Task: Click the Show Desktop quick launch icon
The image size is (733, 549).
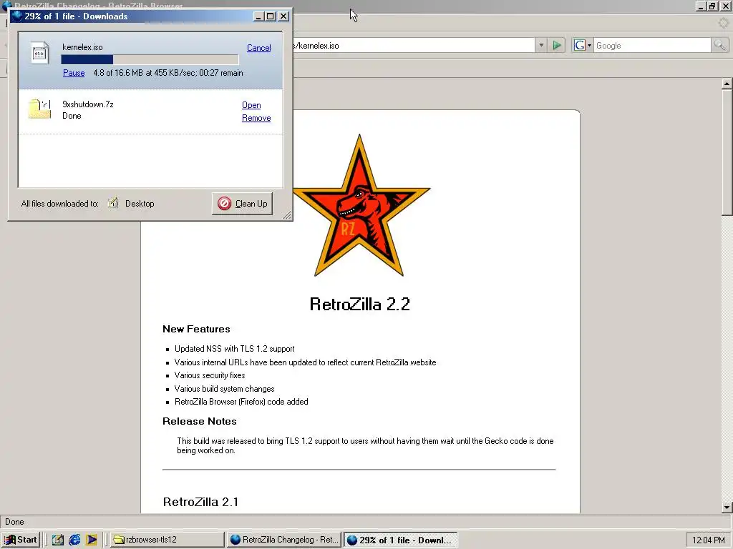Action: [57, 540]
